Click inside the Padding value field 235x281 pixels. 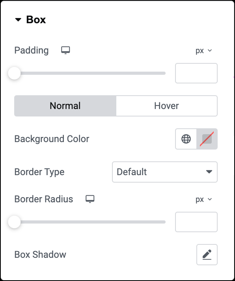click(x=196, y=73)
